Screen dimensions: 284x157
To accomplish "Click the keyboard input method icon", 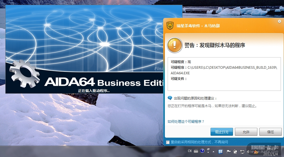I will pos(196,151).
